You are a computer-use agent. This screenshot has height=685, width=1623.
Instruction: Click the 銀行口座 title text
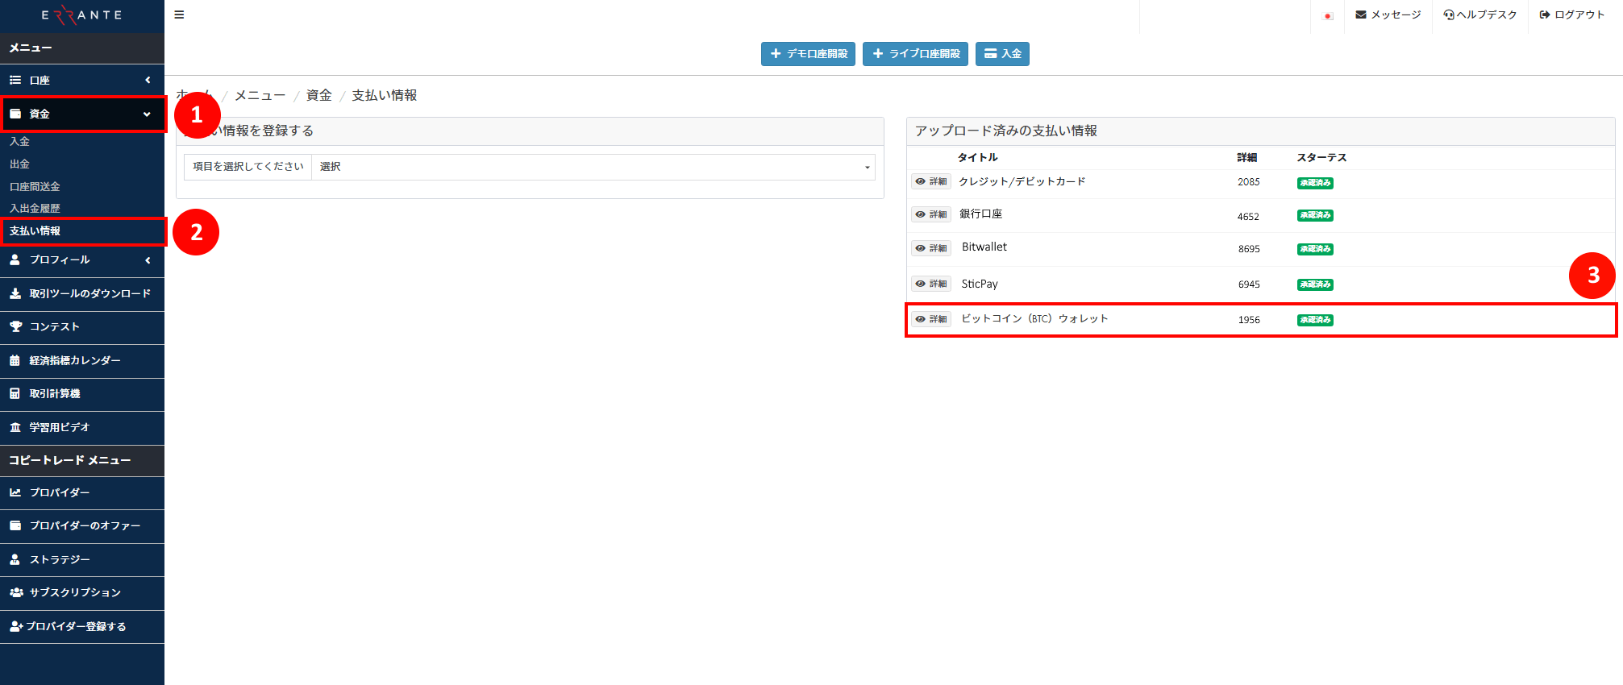[x=980, y=214]
